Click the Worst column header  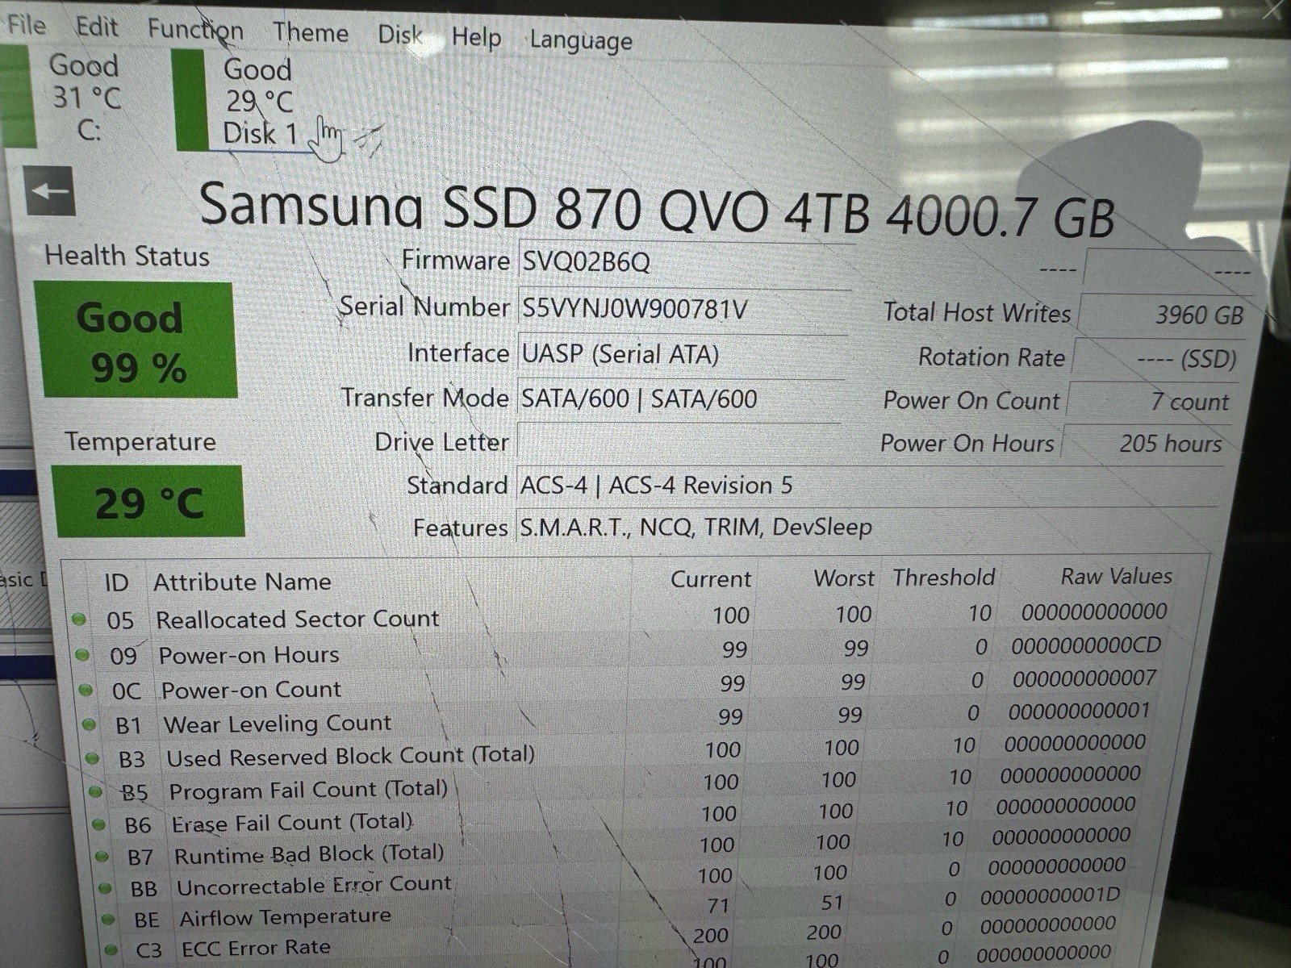pyautogui.click(x=843, y=578)
